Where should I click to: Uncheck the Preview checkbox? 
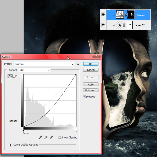tap(84, 97)
